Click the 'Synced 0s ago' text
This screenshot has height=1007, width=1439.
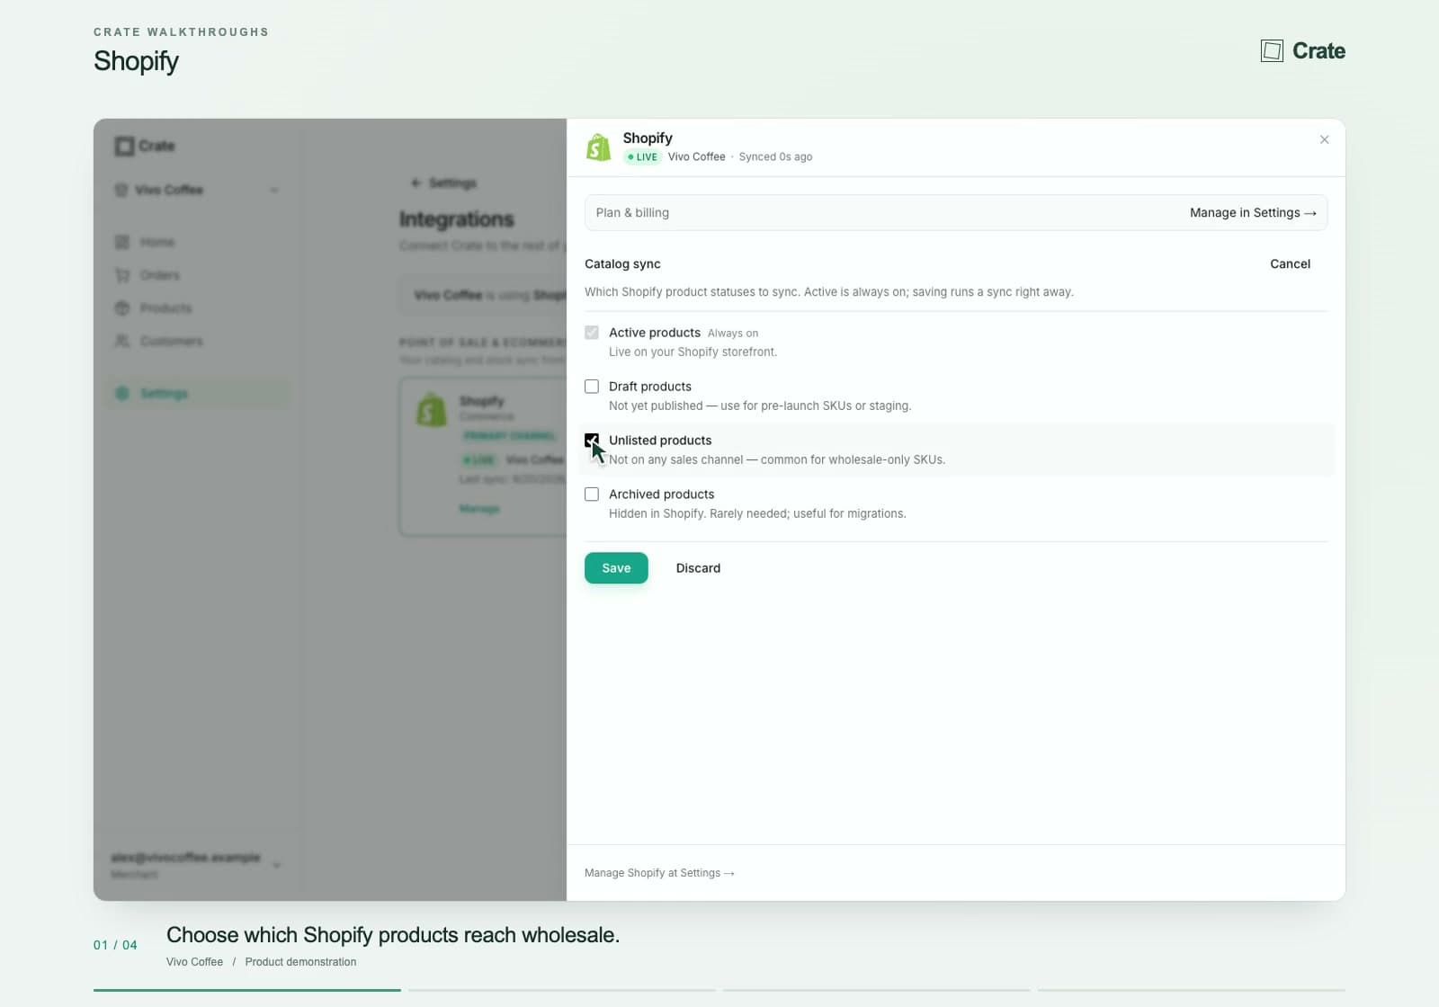coord(775,157)
